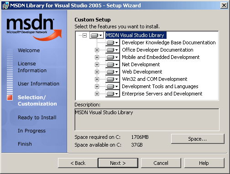This screenshot has height=174, width=230.
Task: Expand the Enterprise Servers and Development node
Action: click(97, 94)
